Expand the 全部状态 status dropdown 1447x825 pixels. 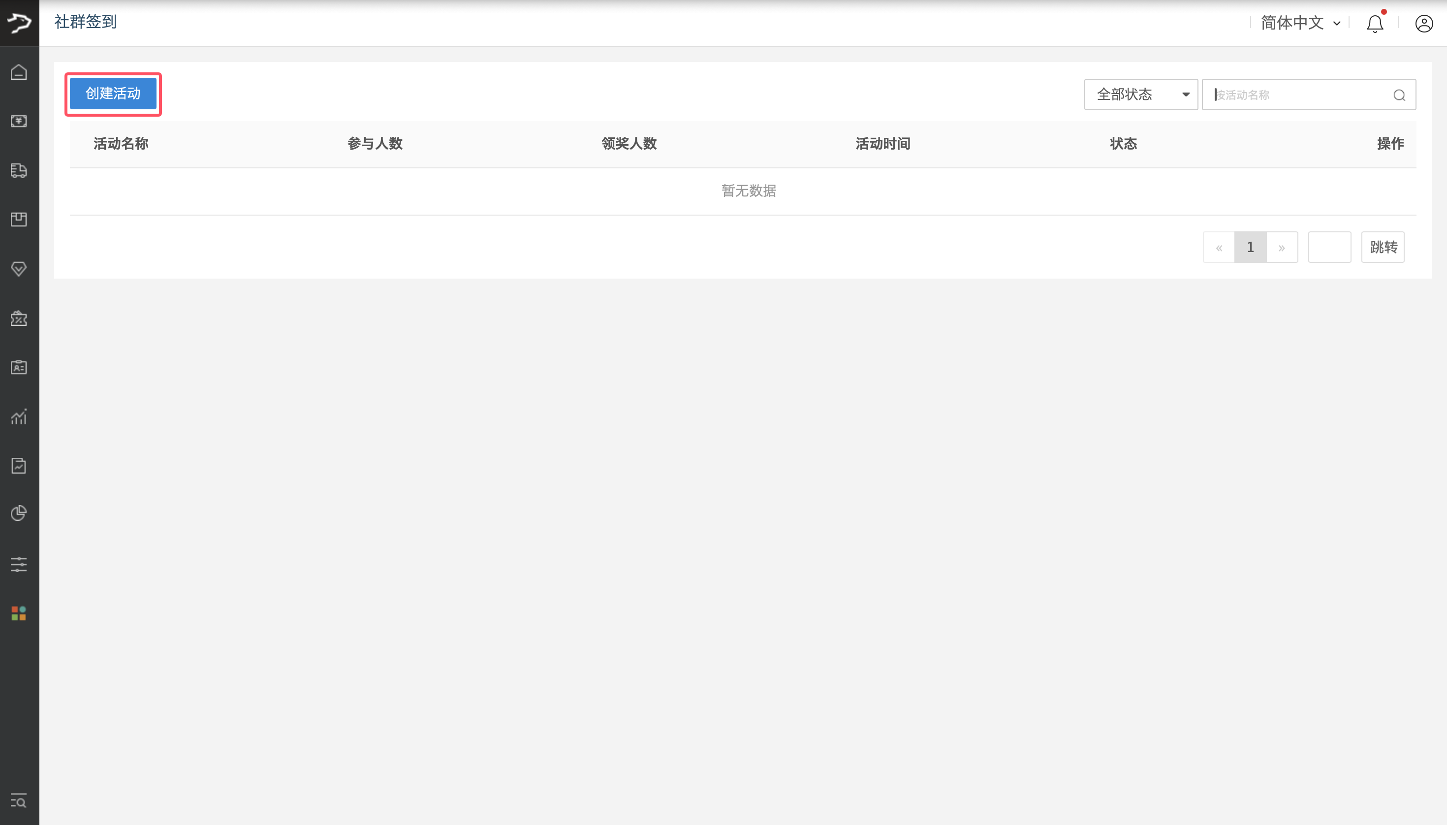point(1140,95)
